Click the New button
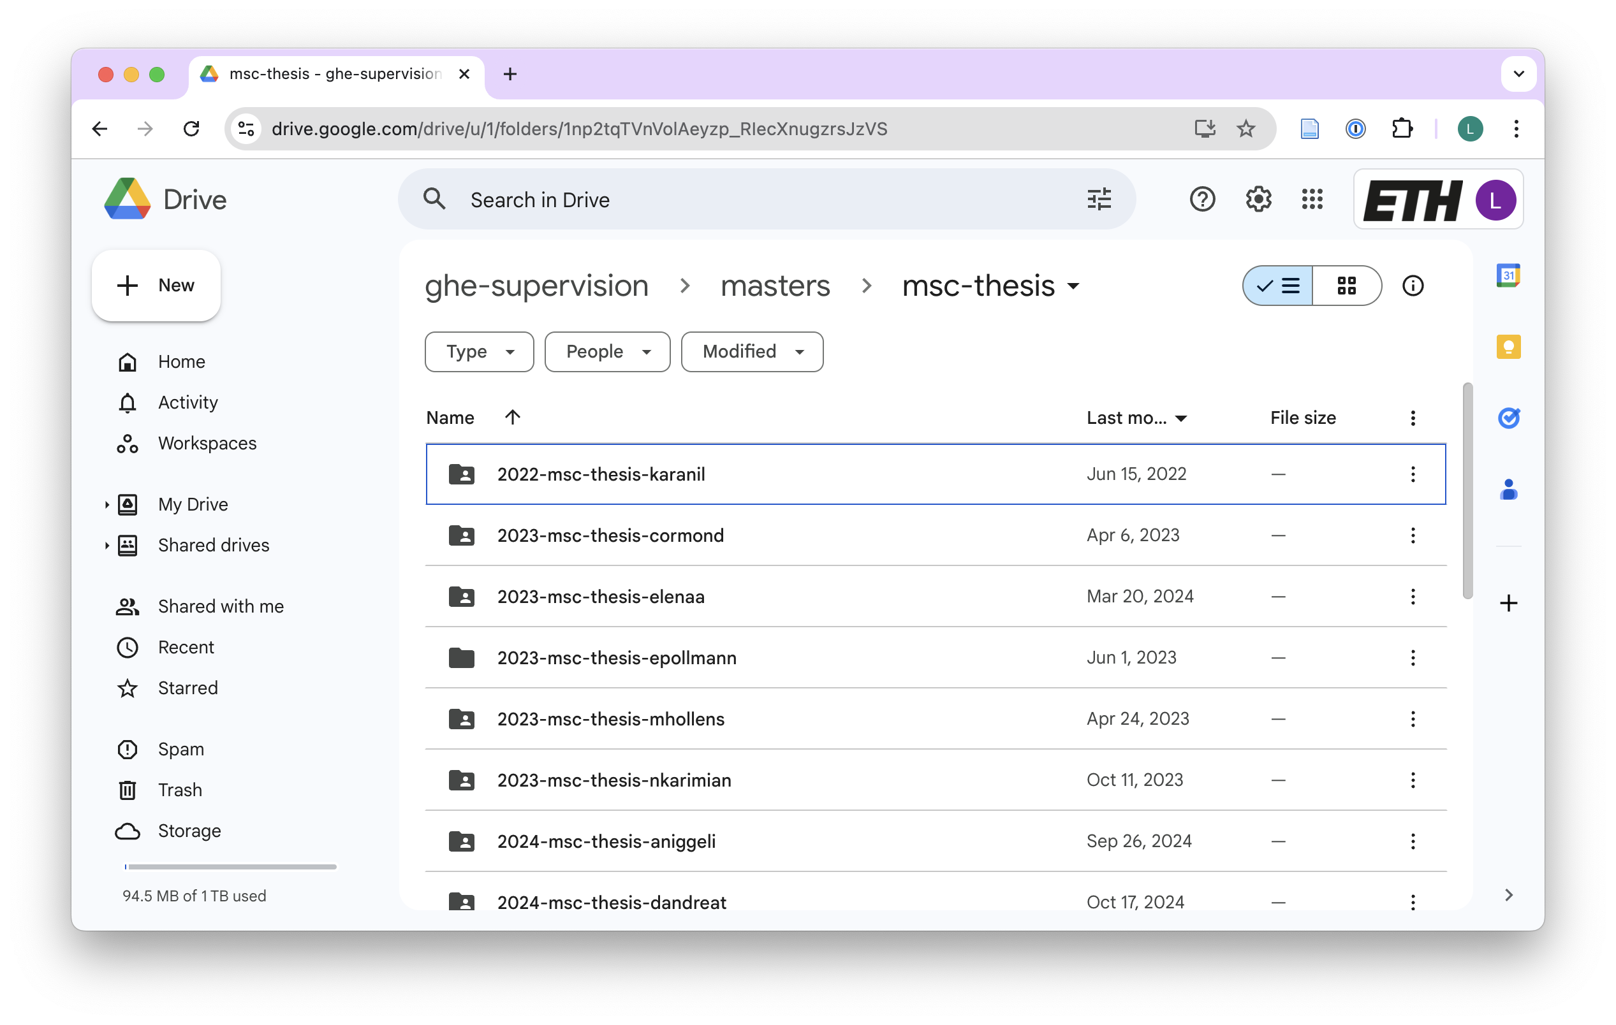This screenshot has width=1616, height=1025. click(x=156, y=286)
